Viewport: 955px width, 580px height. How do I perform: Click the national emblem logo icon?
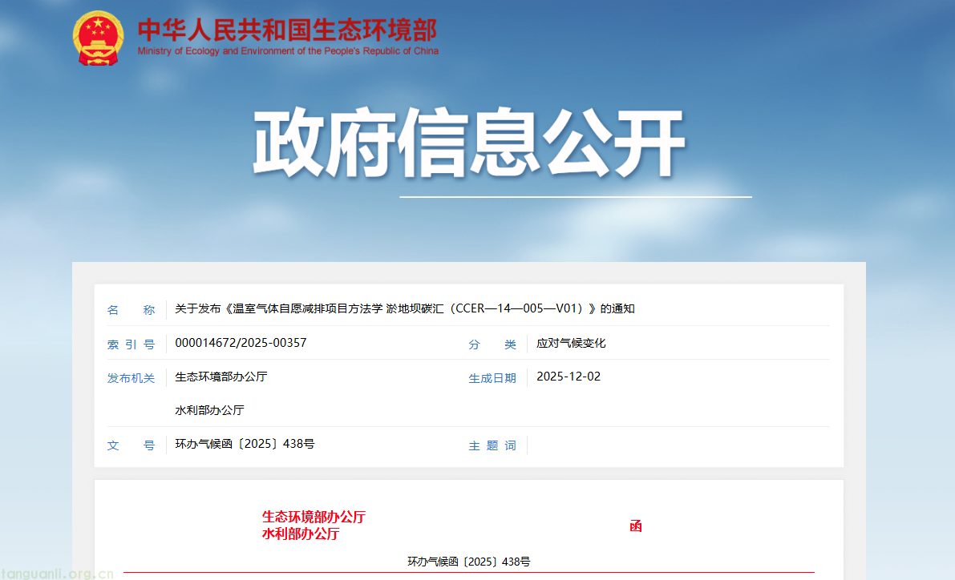pos(98,36)
